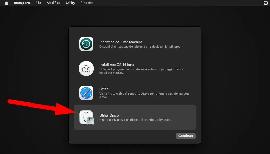Viewport: 270px width, 154px height.
Task: Choose "Install macOS 14 beta" title
Action: 117,65
